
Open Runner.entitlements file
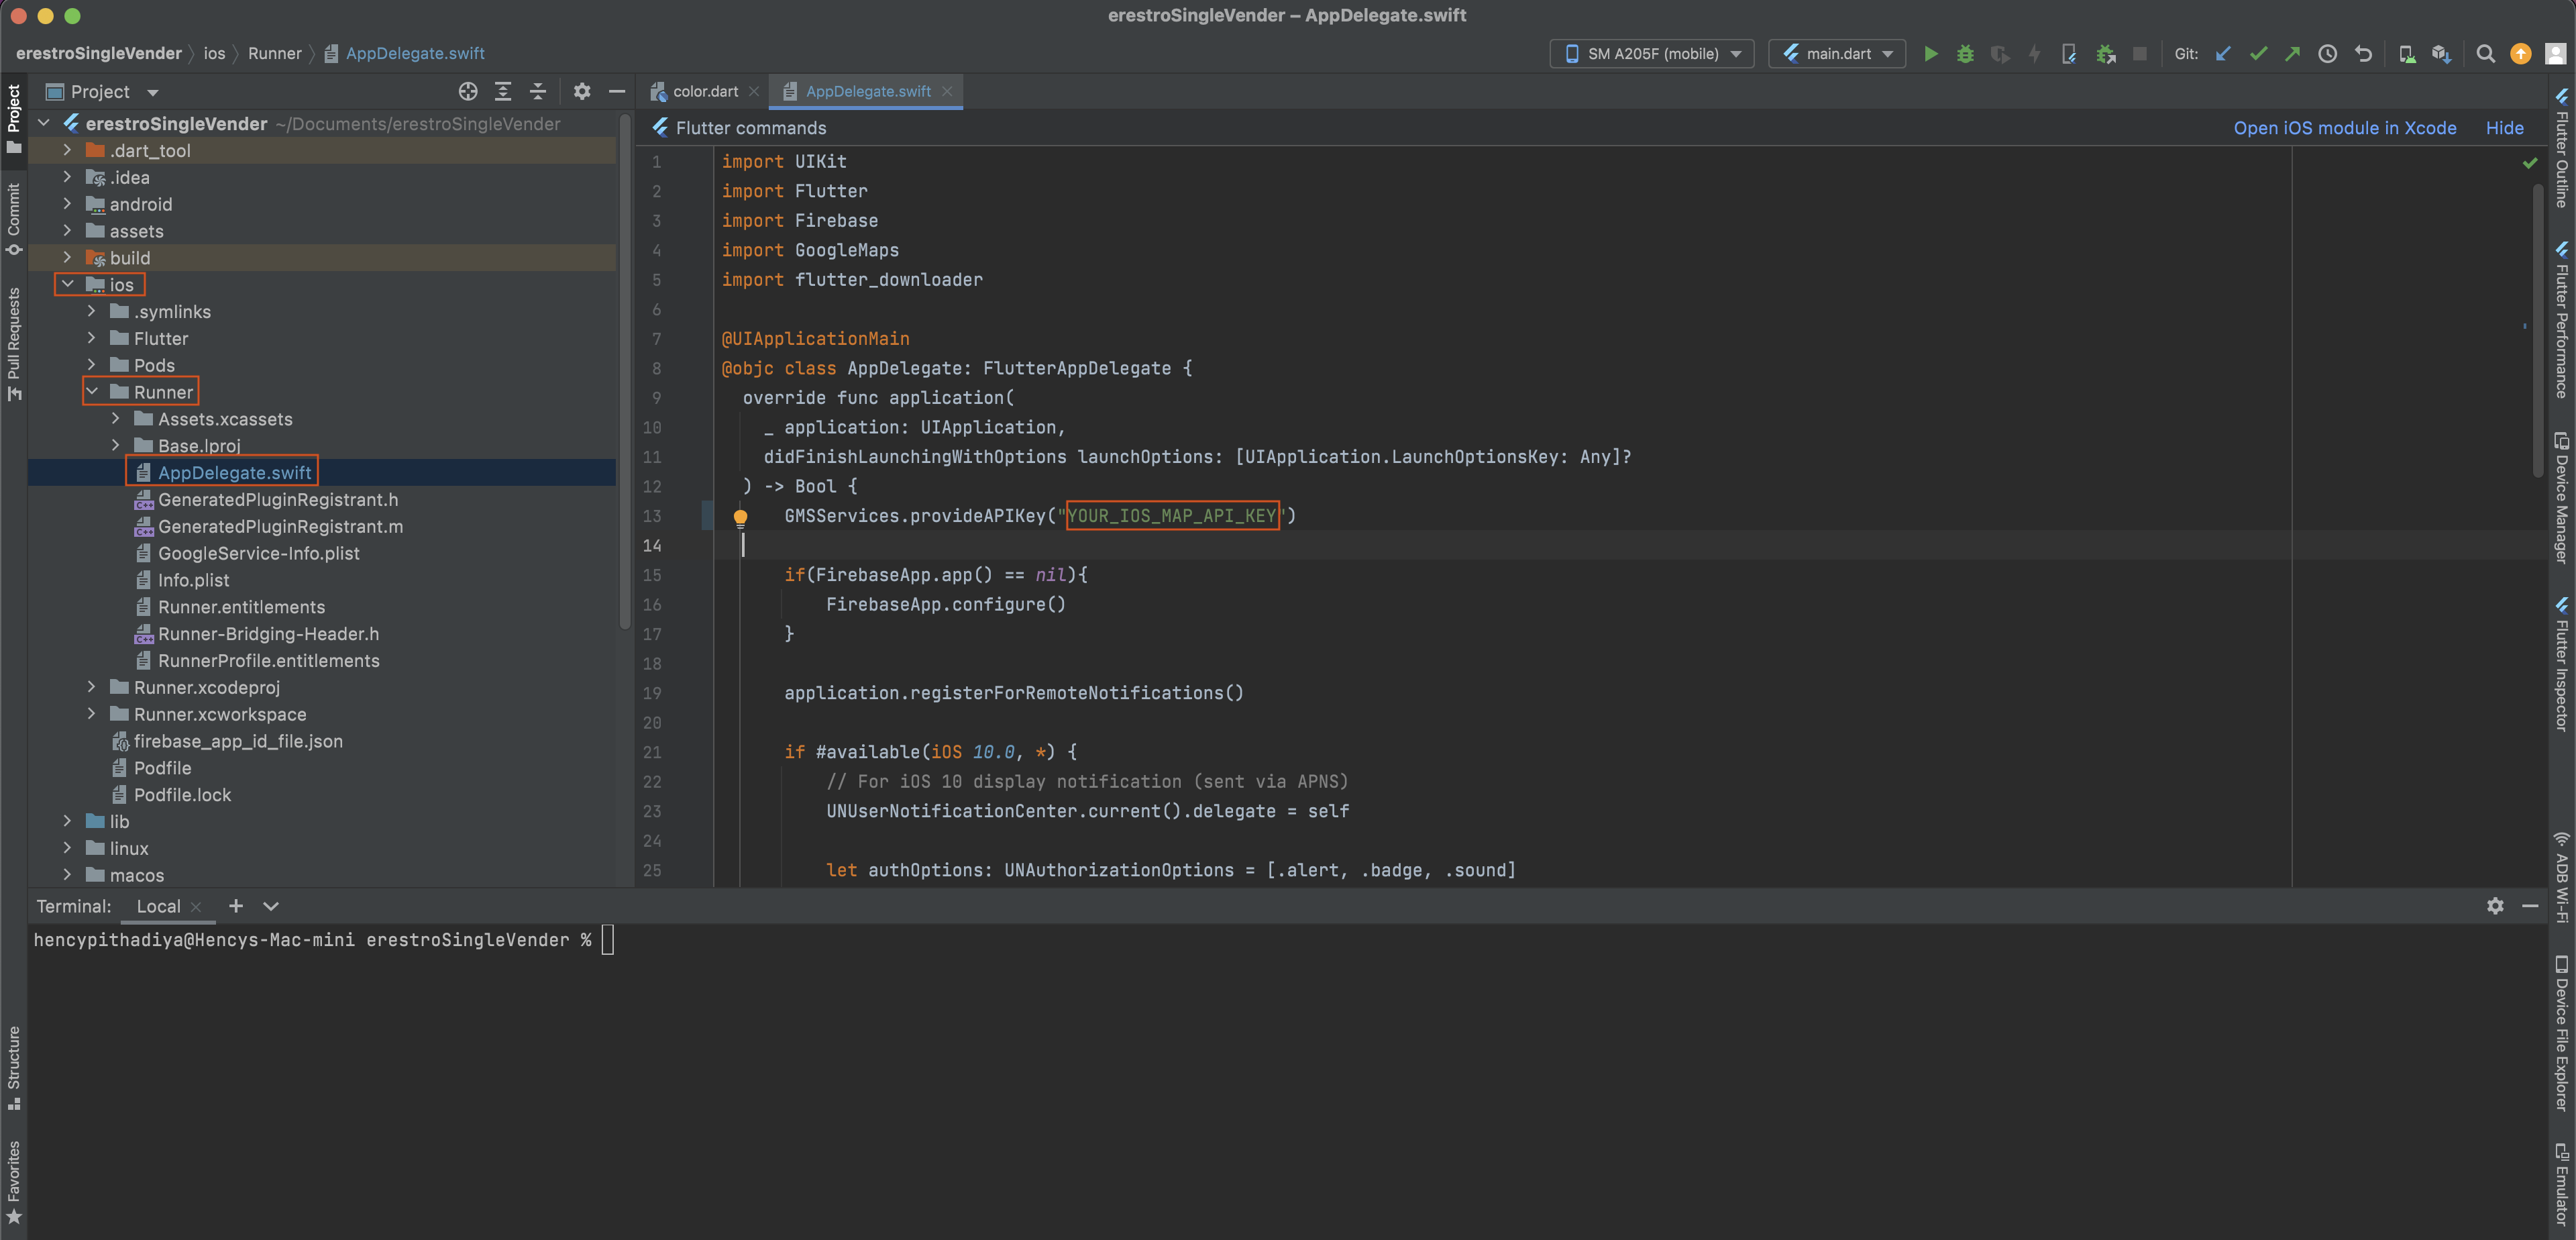coord(241,607)
